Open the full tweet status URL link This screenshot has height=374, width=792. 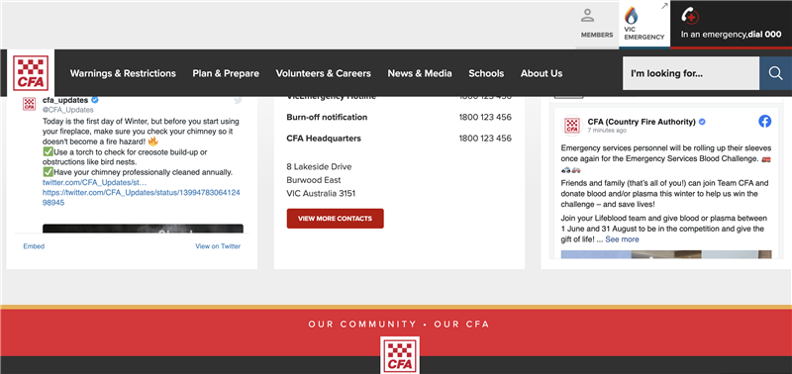(141, 197)
